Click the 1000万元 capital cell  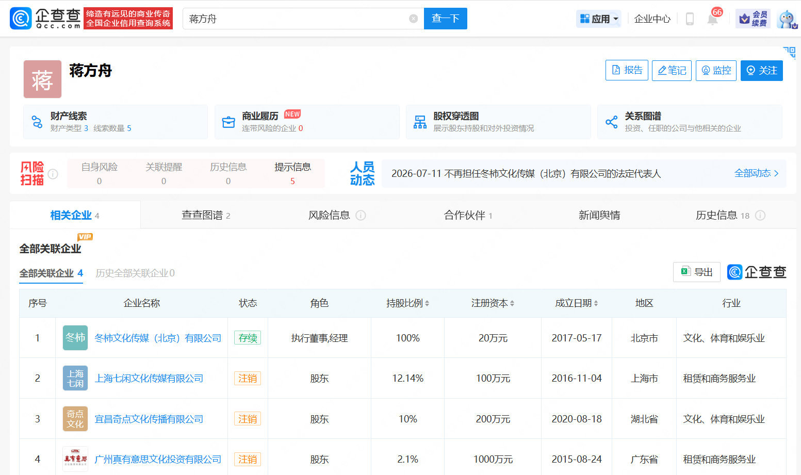[x=493, y=459]
